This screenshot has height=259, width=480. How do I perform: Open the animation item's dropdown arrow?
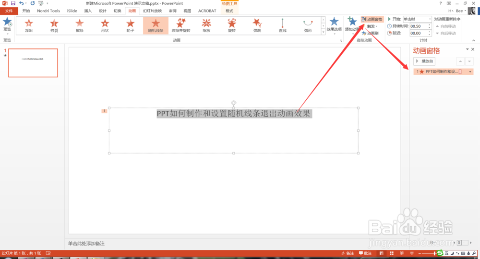click(x=470, y=71)
